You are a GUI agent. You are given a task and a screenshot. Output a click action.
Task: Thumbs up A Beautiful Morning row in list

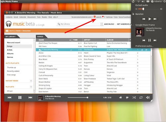point(142,50)
